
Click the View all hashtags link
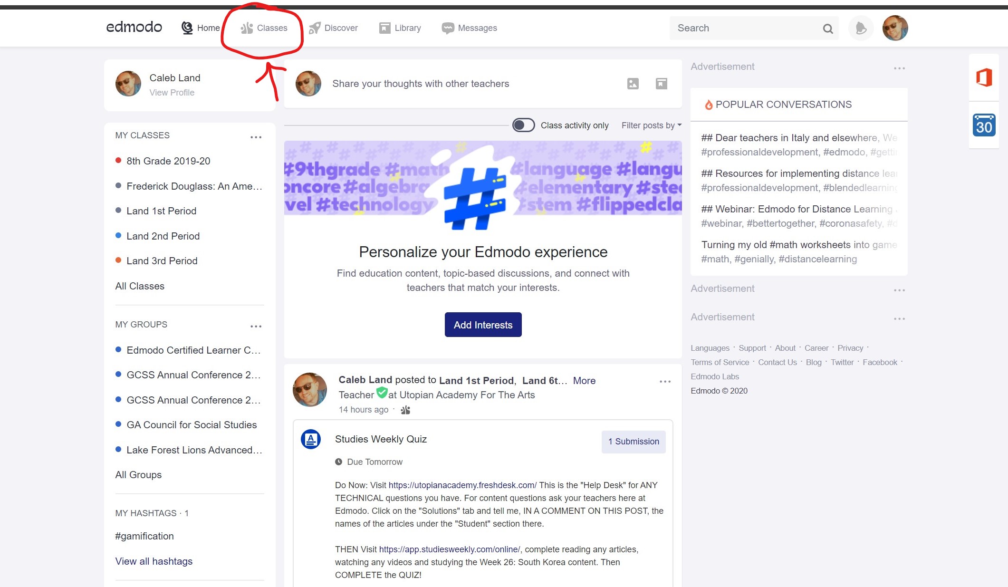[154, 561]
